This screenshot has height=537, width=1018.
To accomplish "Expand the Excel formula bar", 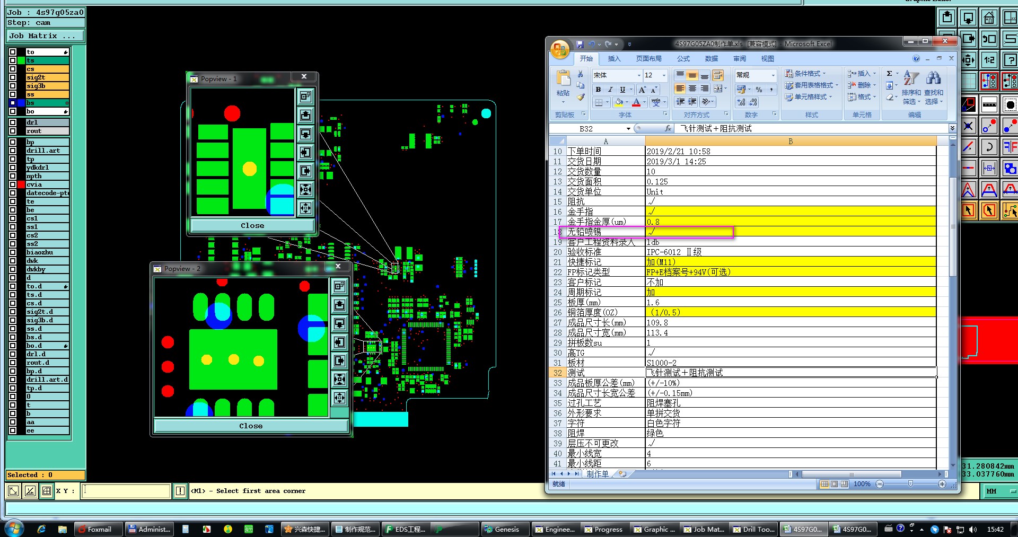I will (952, 128).
